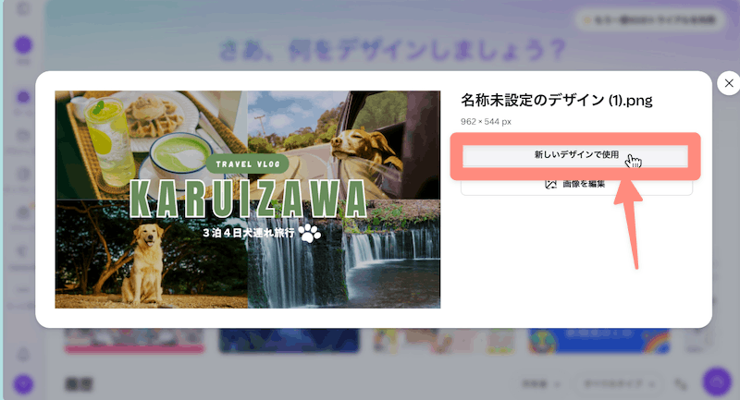
Task: Click the 新しいデザインで使用 button
Action: (x=575, y=155)
